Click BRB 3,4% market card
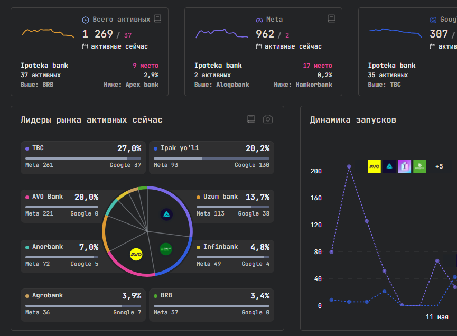This screenshot has height=336, width=457. (x=212, y=305)
